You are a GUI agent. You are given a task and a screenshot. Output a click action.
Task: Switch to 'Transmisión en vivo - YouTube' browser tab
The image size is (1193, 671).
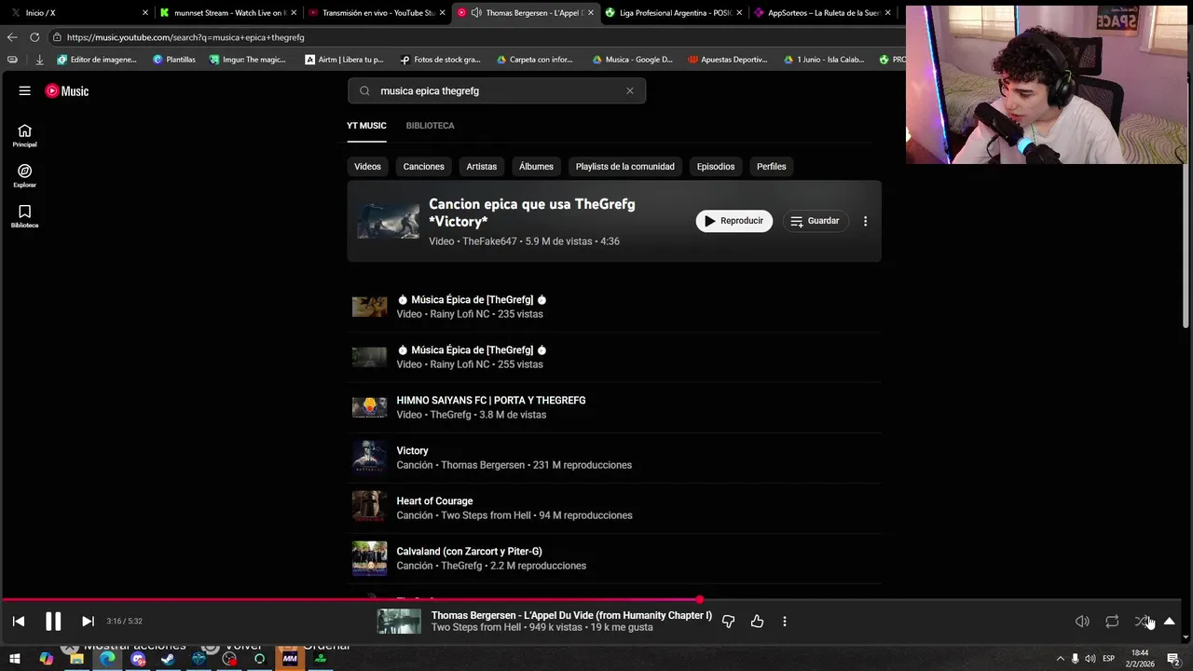(x=377, y=12)
